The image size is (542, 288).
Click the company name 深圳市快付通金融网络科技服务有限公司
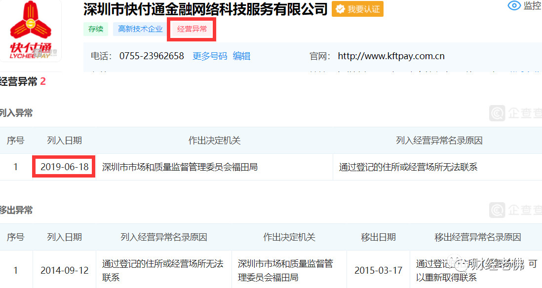[x=205, y=9]
